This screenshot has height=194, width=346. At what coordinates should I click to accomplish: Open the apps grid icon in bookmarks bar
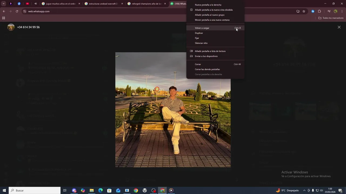click(4, 18)
